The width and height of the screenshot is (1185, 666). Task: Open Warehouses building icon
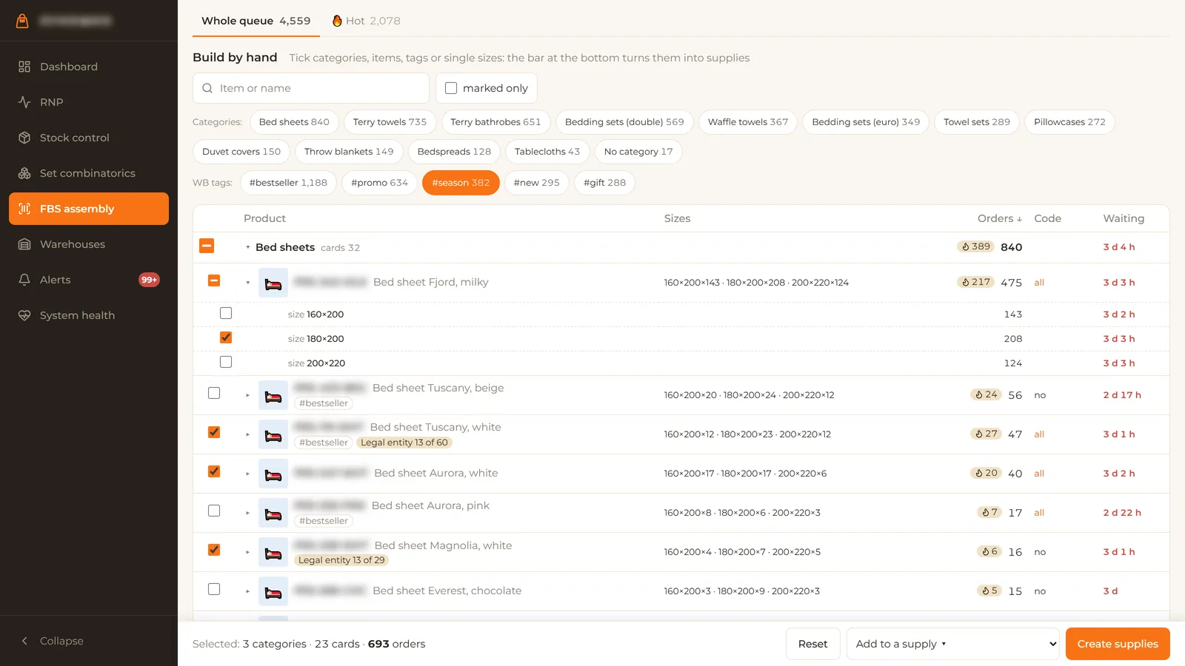pyautogui.click(x=24, y=244)
